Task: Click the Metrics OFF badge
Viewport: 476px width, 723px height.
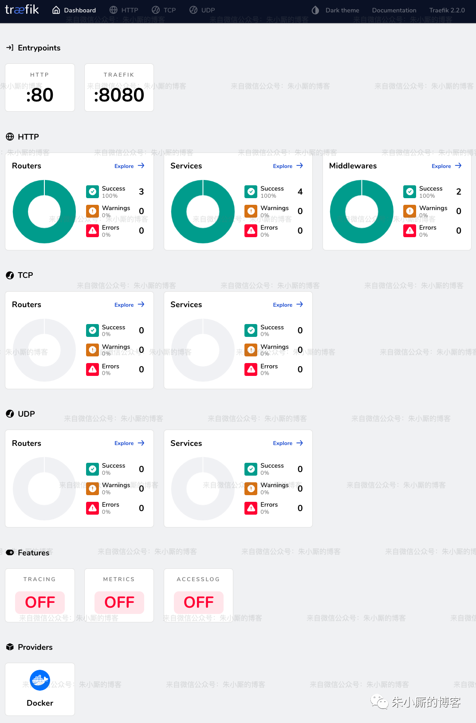Action: [x=119, y=602]
